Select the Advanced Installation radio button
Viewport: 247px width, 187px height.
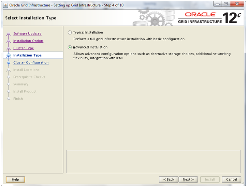pos(70,47)
